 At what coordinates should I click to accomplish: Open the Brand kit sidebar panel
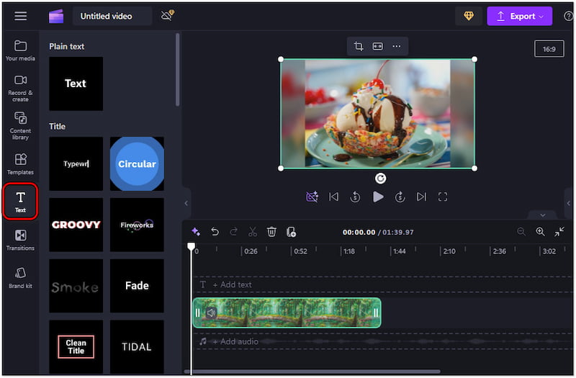[x=20, y=277]
